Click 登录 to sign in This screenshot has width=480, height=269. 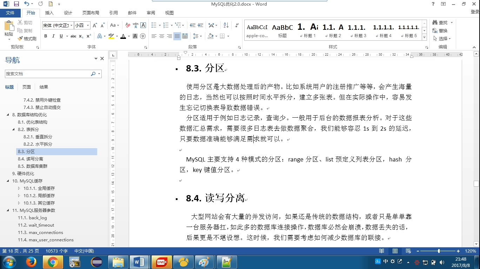[x=475, y=12]
